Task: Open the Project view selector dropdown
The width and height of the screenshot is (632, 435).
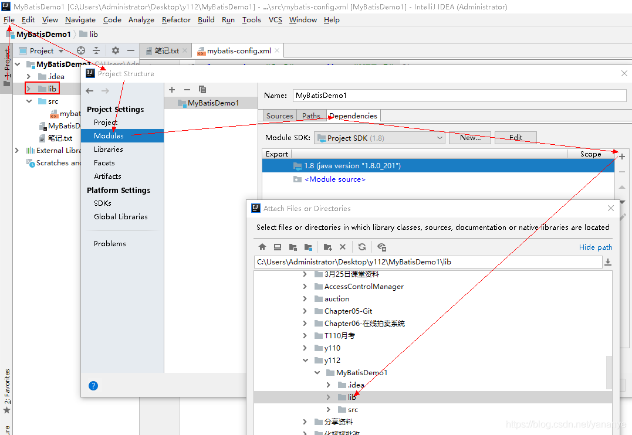Action: pos(61,51)
